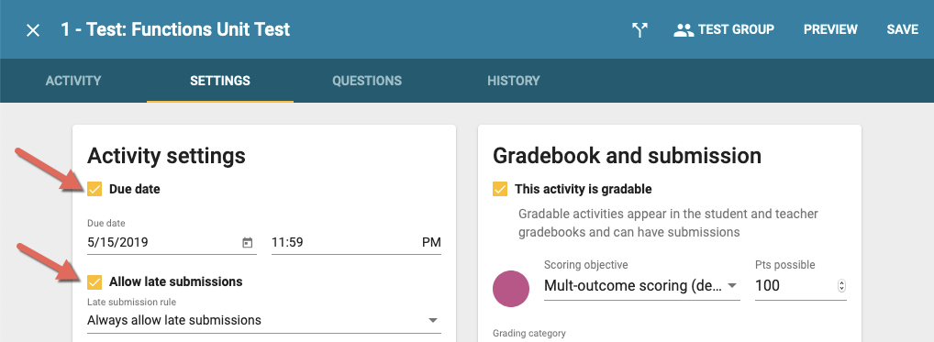934x342 pixels.
Task: Toggle This activity is gradable checkbox
Action: (500, 189)
